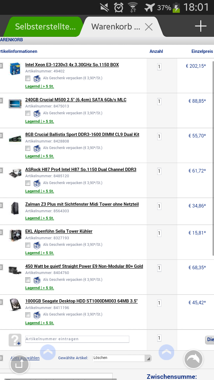Click the add article question-mark icon
214x380 pixels.
click(x=15, y=340)
